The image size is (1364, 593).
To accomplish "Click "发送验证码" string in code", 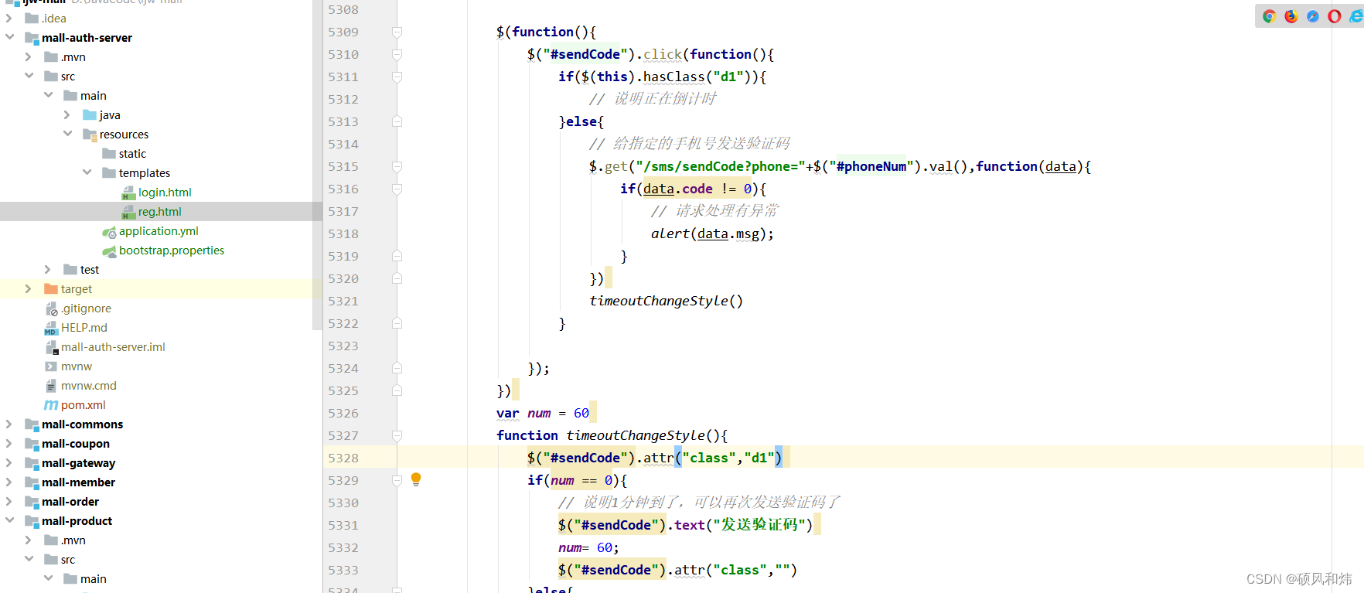I will 759,525.
